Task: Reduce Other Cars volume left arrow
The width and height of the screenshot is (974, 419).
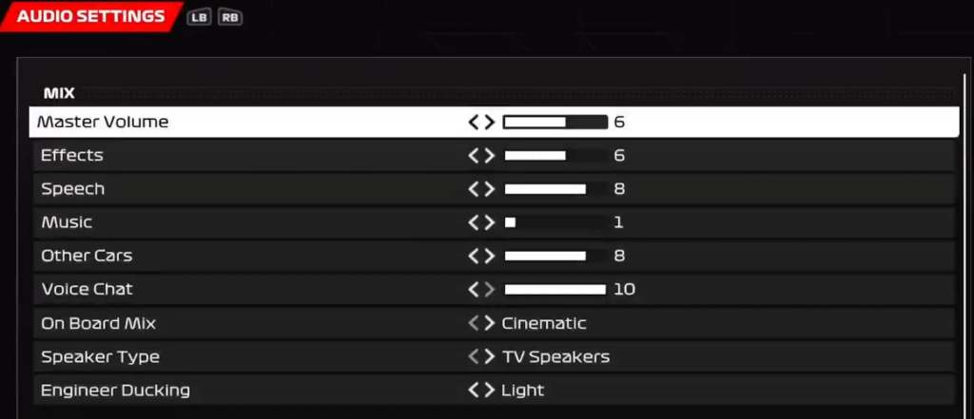Action: click(x=474, y=256)
